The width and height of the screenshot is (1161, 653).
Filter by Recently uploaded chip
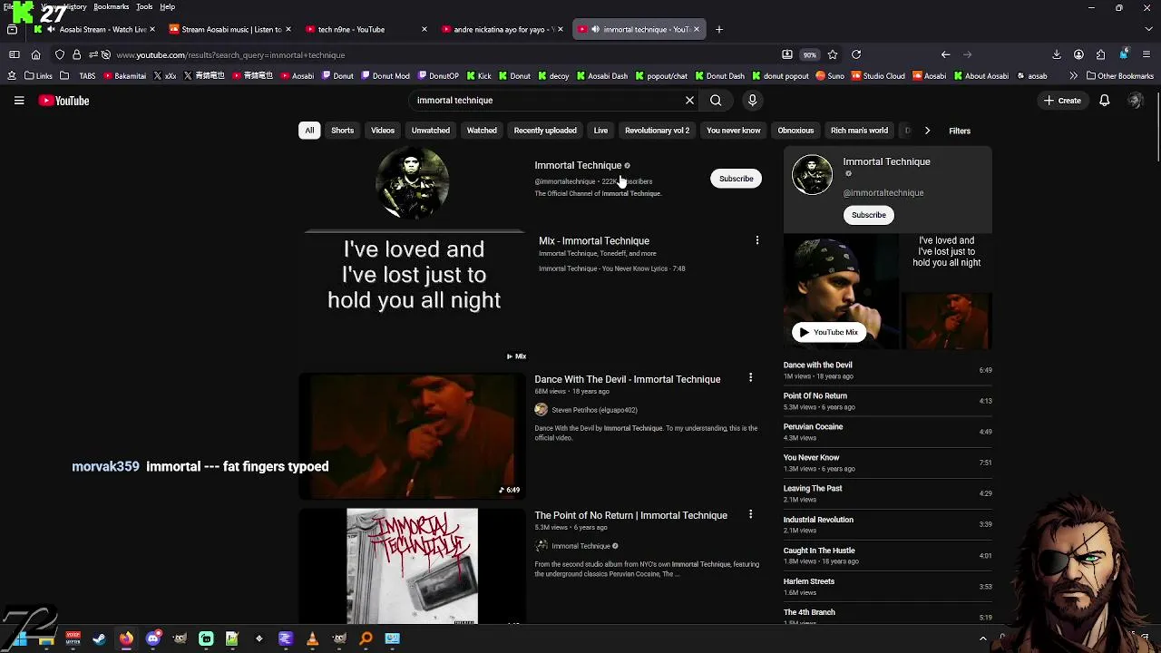pyautogui.click(x=545, y=131)
